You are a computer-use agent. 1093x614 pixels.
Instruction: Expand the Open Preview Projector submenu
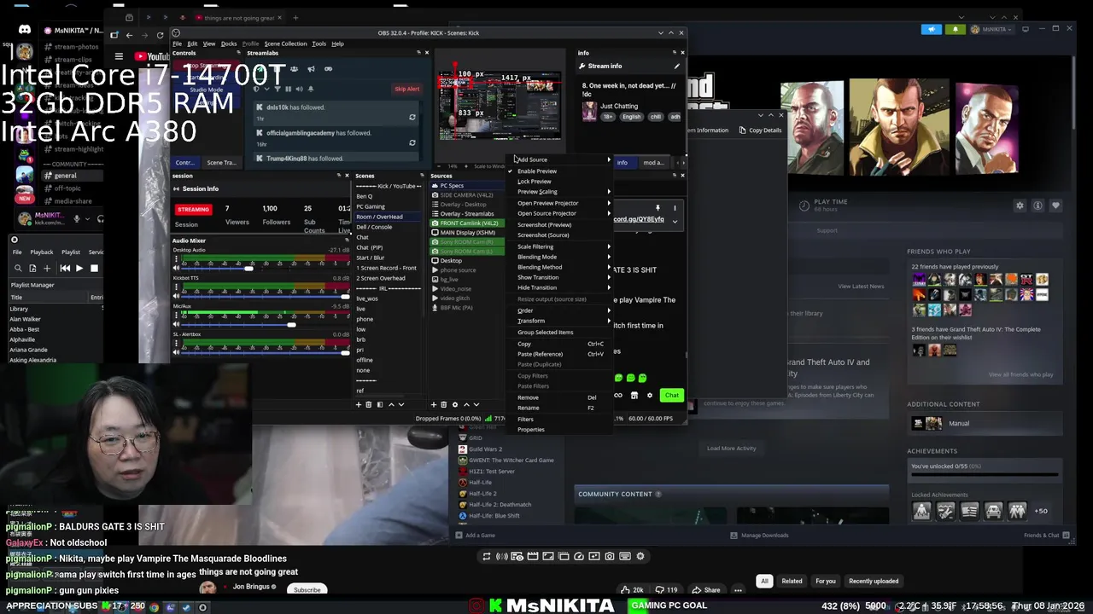(560, 203)
